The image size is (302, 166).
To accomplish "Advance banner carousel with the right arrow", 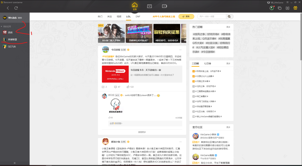I will pos(184,33).
